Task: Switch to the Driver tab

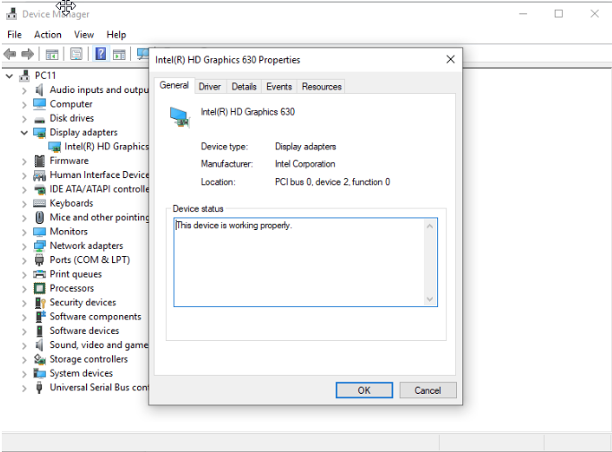Action: click(x=210, y=87)
